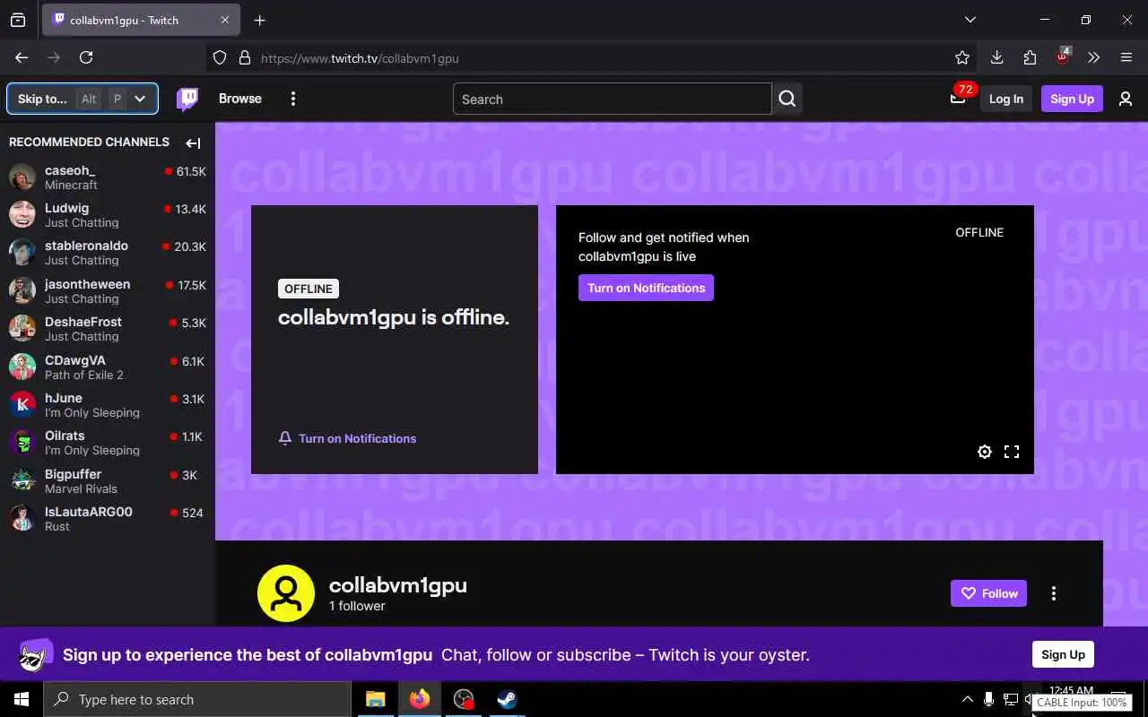Image resolution: width=1148 pixels, height=717 pixels.
Task: Open hJune channel from sidebar
Action: click(x=108, y=405)
